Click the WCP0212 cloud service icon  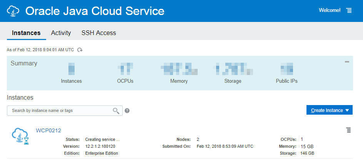point(20,136)
